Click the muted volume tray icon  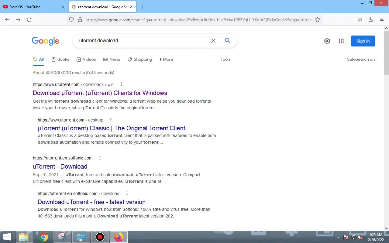(360, 237)
